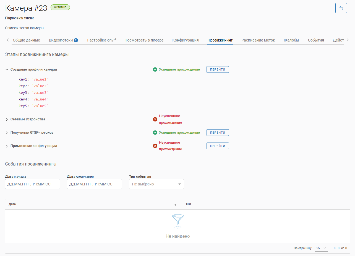The height and width of the screenshot is (256, 355).
Task: Click red error icon for Применение конфигурации
Action: pos(155,146)
